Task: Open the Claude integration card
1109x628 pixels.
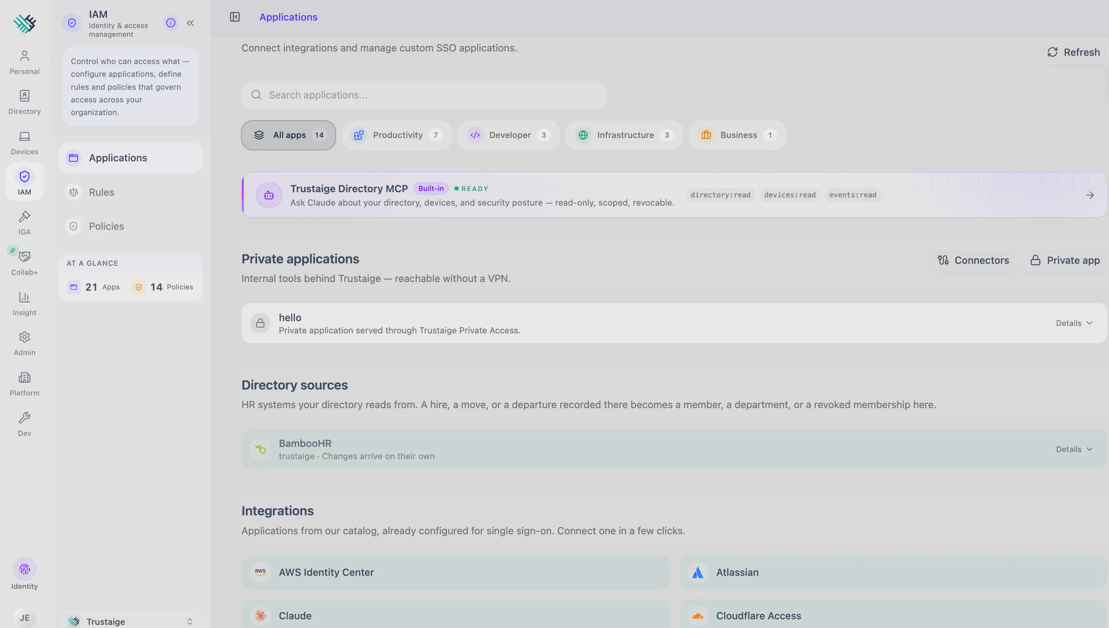Action: 456,614
